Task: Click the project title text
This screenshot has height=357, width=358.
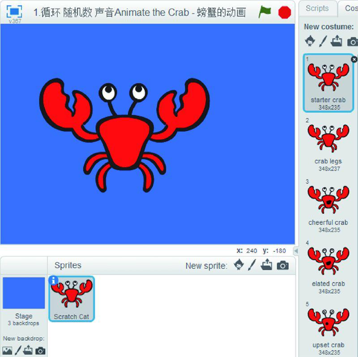Action: click(140, 13)
